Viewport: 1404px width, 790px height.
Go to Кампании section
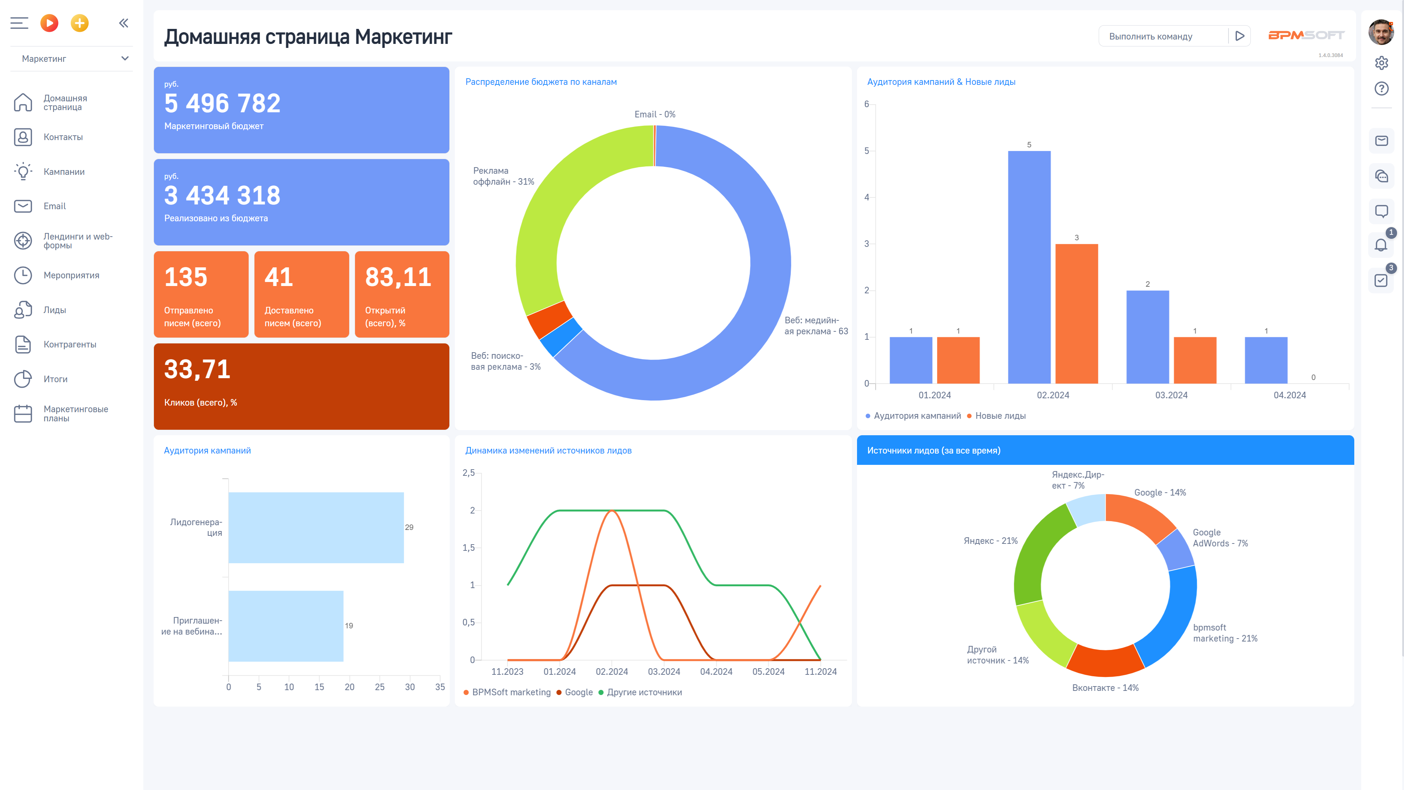(64, 172)
